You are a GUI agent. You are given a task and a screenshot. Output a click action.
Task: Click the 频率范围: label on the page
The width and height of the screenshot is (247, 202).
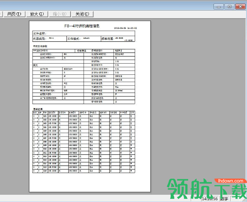click(108, 39)
